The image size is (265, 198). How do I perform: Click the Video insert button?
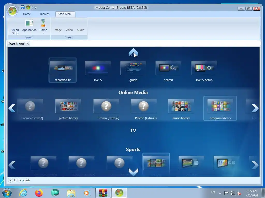point(69,30)
